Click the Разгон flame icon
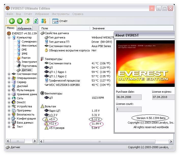179x155 pixels. [19, 58]
